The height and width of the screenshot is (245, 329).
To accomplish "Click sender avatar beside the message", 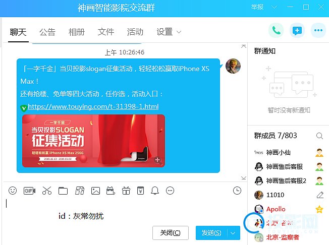I will pyautogui.click(x=233, y=66).
